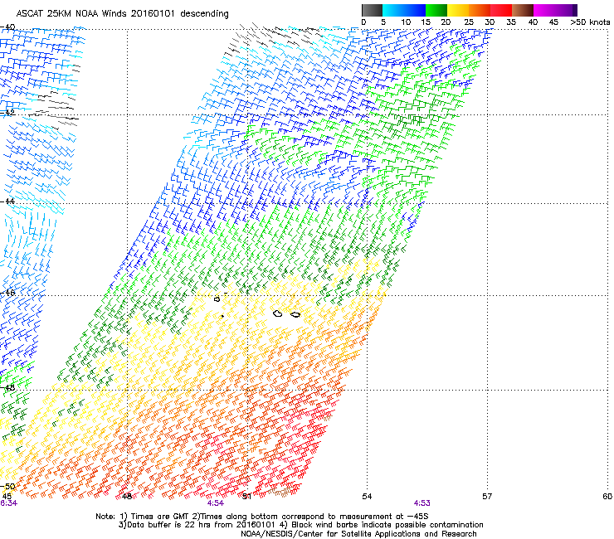Click the latitude label '-40'
This screenshot has width=614, height=539.
tap(7, 27)
